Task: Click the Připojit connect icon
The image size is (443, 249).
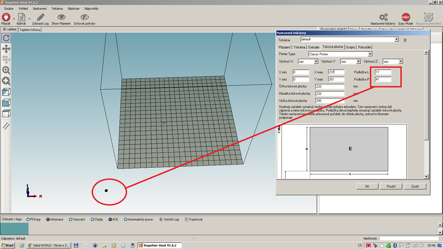Action: (x=6, y=17)
